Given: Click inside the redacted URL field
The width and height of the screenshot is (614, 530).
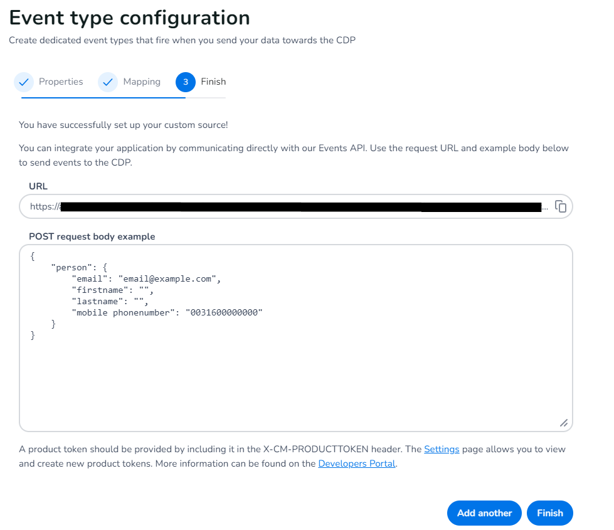Looking at the screenshot, I should pos(295,206).
